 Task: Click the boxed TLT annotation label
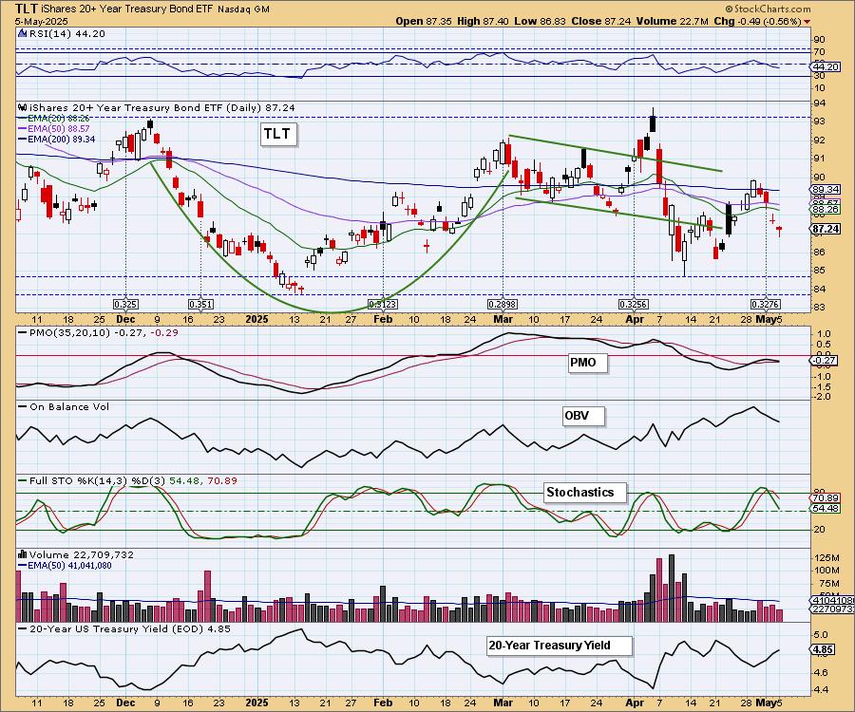pos(278,134)
